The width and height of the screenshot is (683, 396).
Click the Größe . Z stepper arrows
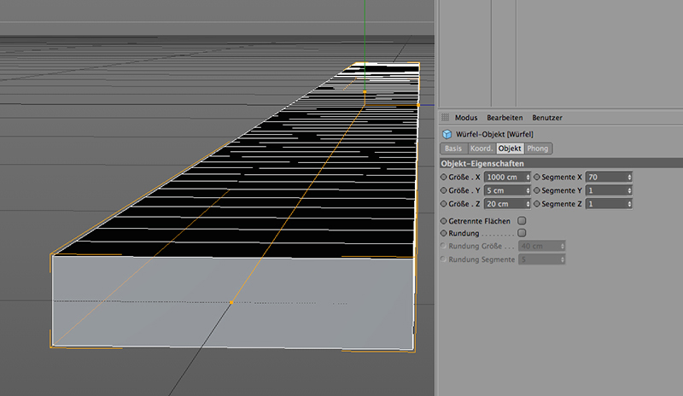(x=528, y=204)
